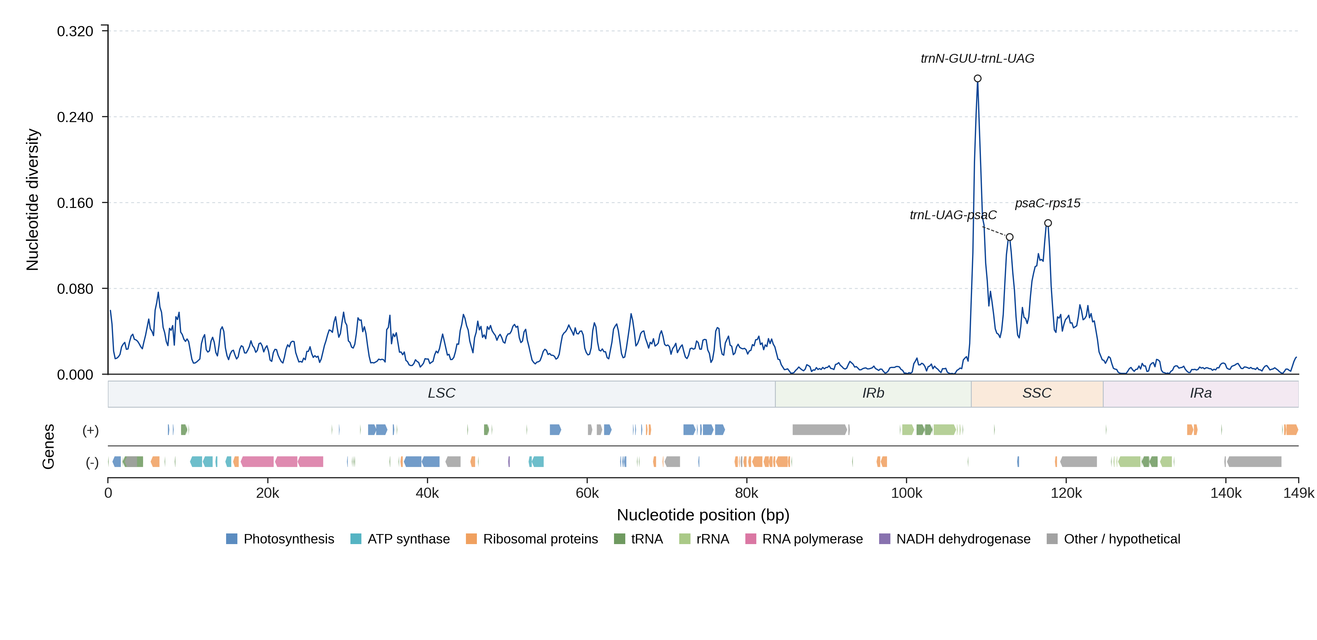Image resolution: width=1317 pixels, height=640 pixels.
Task: Select the 0.240 y-axis tick label
Action: (75, 117)
